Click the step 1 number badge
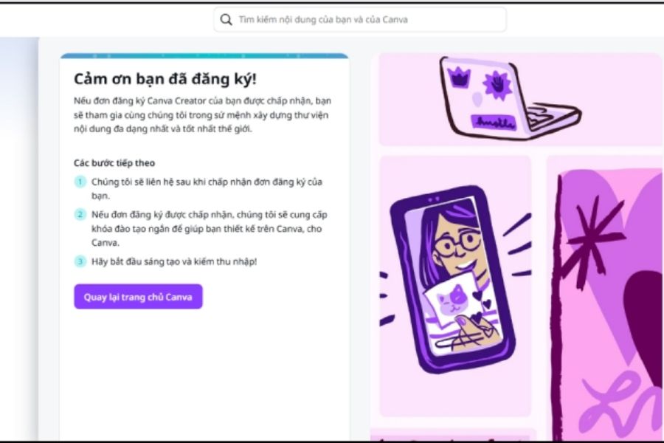Image resolution: width=664 pixels, height=443 pixels. coord(80,182)
